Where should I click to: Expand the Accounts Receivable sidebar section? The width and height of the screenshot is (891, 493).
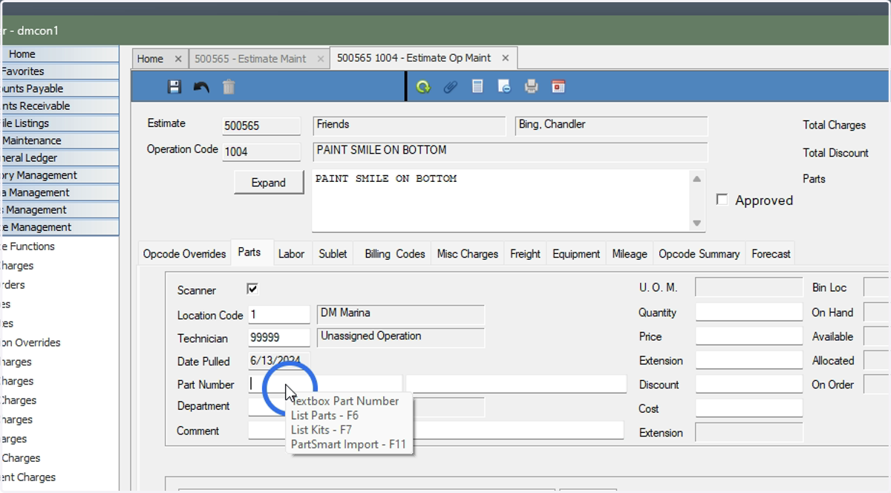click(59, 106)
